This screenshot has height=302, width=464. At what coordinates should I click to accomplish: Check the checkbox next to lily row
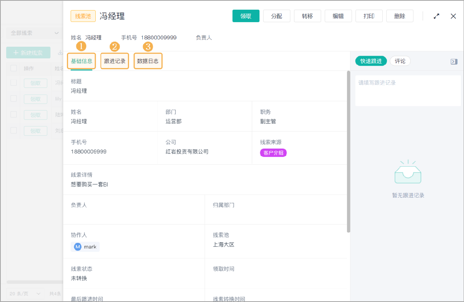[x=14, y=99]
